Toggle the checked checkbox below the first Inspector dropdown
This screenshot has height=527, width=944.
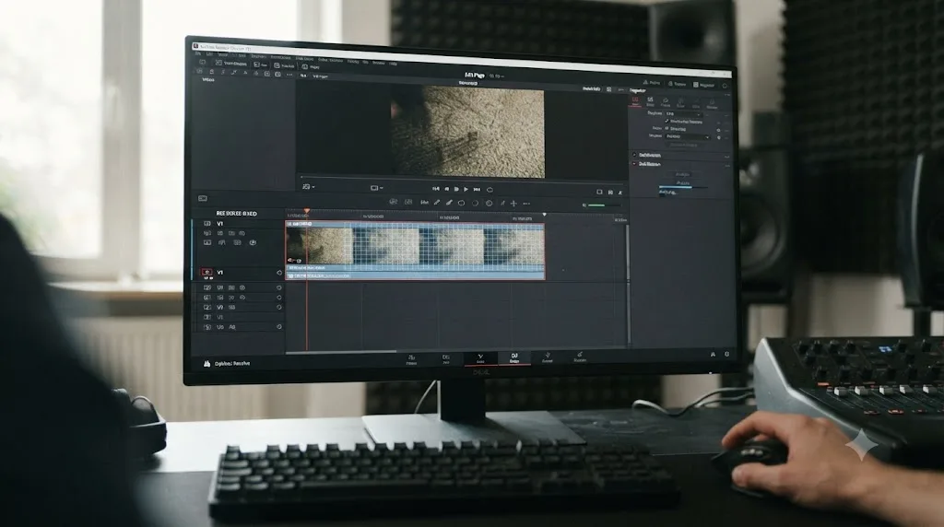pos(667,122)
